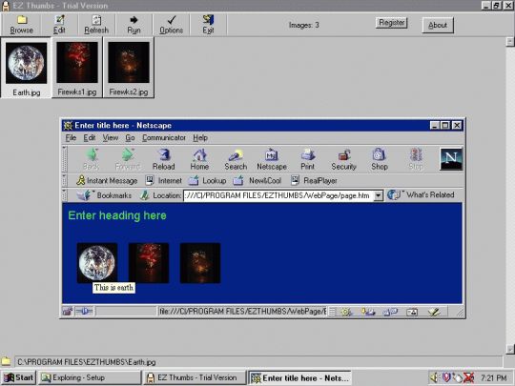Click EZ Thumbs scrollbar up arrow
The width and height of the screenshot is (515, 386).
pos(510,42)
